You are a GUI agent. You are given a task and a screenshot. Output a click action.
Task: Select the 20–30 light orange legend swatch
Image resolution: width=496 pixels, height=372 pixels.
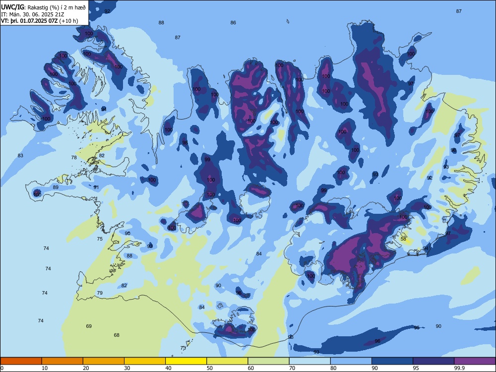point(104,361)
